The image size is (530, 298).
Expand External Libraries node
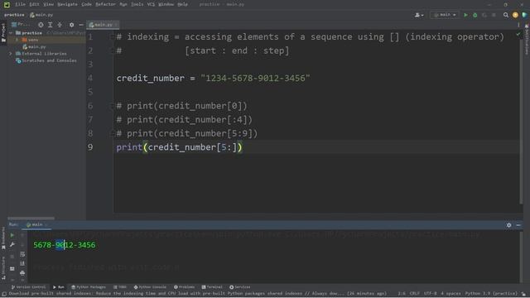pos(11,54)
